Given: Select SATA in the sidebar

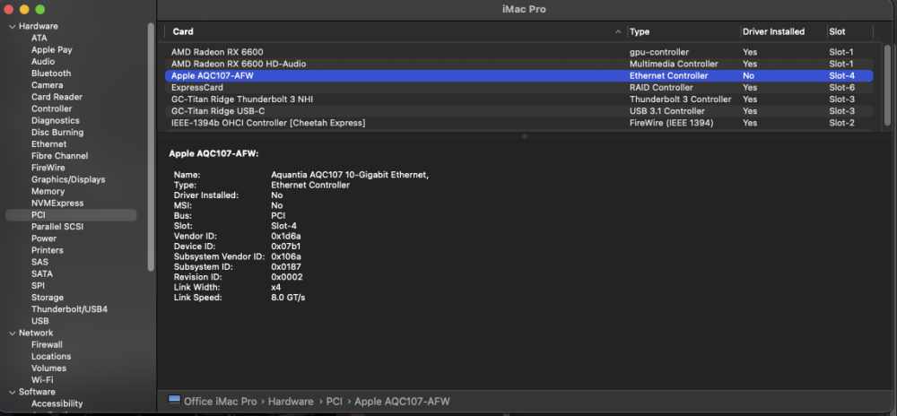Looking at the screenshot, I should coord(42,274).
